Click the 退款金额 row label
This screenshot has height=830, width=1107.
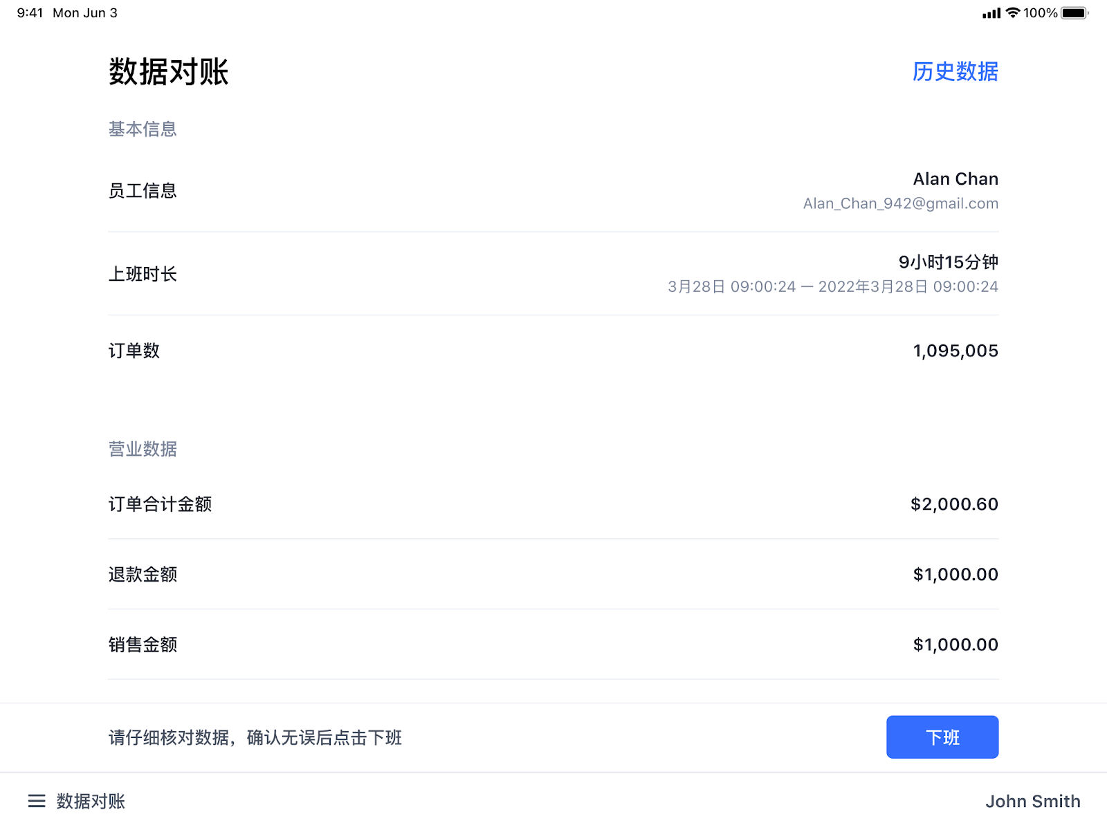coord(143,574)
